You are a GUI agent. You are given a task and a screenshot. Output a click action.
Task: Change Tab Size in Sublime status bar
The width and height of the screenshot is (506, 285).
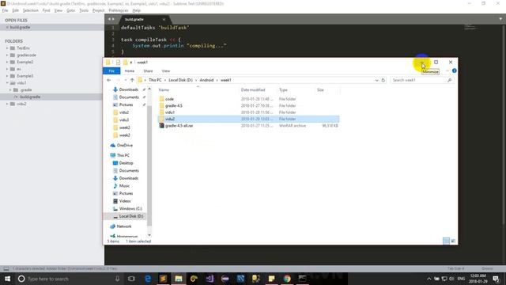[x=455, y=268]
